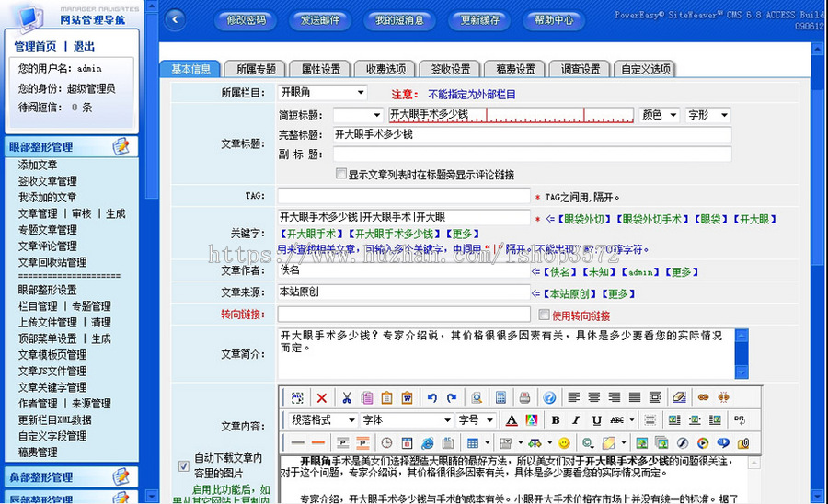This screenshot has width=828, height=504.
Task: Open 我的短消息 button
Action: pos(399,20)
